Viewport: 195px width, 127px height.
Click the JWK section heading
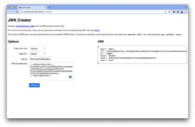(101, 42)
